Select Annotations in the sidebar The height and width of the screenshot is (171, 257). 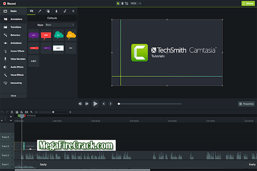tap(13, 19)
